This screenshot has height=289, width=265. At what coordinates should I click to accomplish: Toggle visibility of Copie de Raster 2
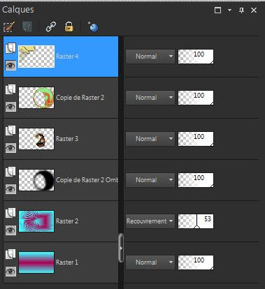[x=10, y=107]
